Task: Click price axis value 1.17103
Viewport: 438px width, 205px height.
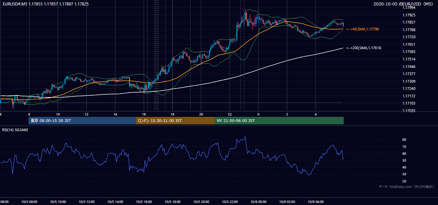Action: point(409,103)
